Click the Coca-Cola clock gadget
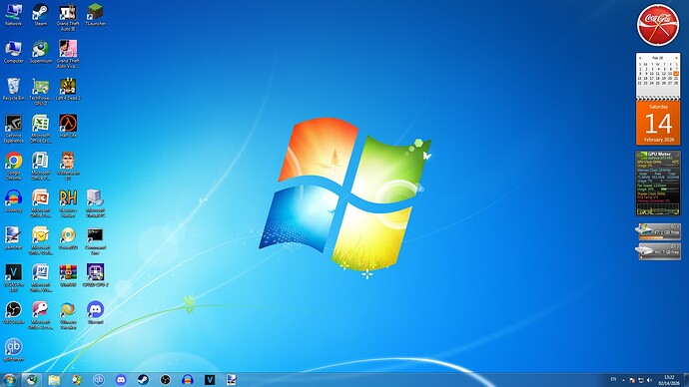The height and width of the screenshot is (387, 689). pos(658,25)
